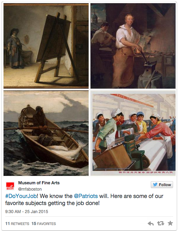Image resolution: width=178 pixels, height=231 pixels.
Task: View the 11 retweets list
Action: pyautogui.click(x=17, y=224)
